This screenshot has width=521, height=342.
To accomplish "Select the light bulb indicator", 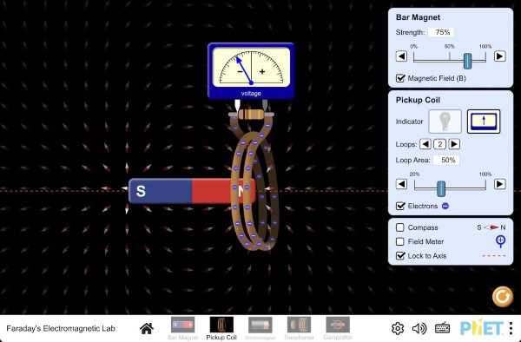I will pyautogui.click(x=445, y=122).
